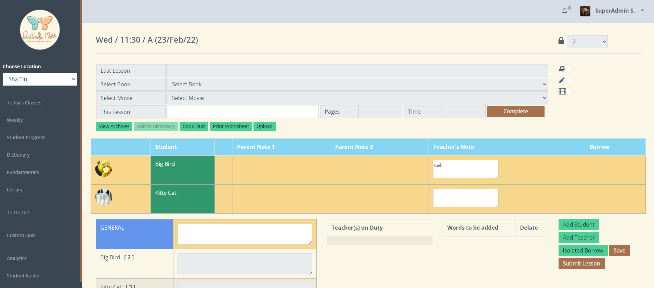Click the View Archives button
This screenshot has width=654, height=288.
pyautogui.click(x=114, y=126)
